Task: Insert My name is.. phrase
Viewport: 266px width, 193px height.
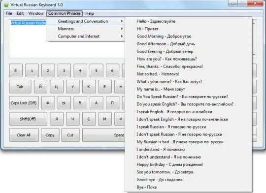Action: click(188, 89)
